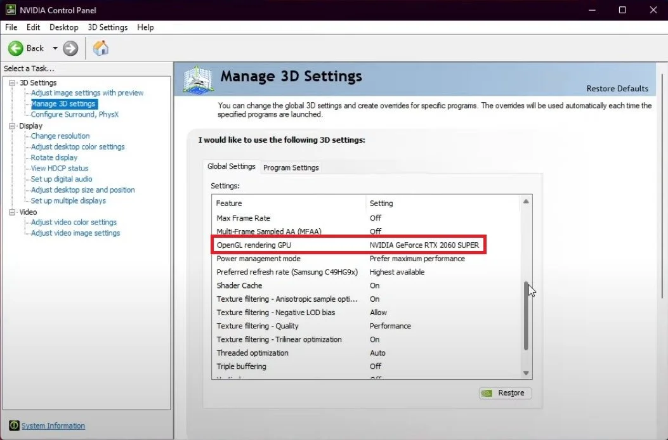
Task: Select the Shader Cache row
Action: tap(367, 285)
